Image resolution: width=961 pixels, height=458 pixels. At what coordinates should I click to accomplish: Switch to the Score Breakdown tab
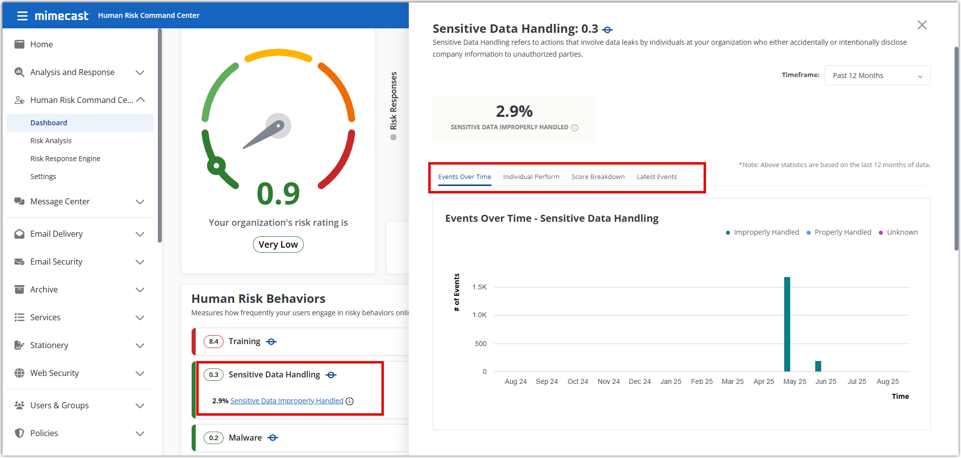(598, 177)
